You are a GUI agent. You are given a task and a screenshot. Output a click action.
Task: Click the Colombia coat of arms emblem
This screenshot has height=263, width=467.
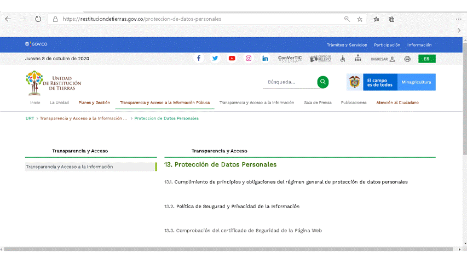click(354, 82)
